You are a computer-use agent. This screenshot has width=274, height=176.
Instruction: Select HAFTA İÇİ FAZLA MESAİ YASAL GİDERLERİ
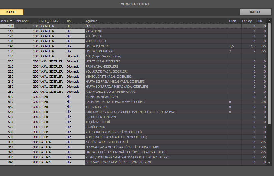tap(157, 82)
